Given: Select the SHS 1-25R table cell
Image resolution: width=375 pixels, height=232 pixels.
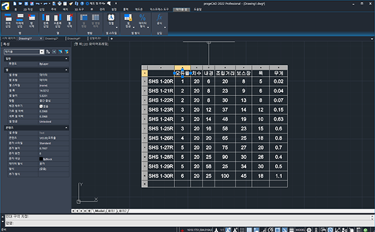Looking at the screenshot, I should click(x=161, y=128).
